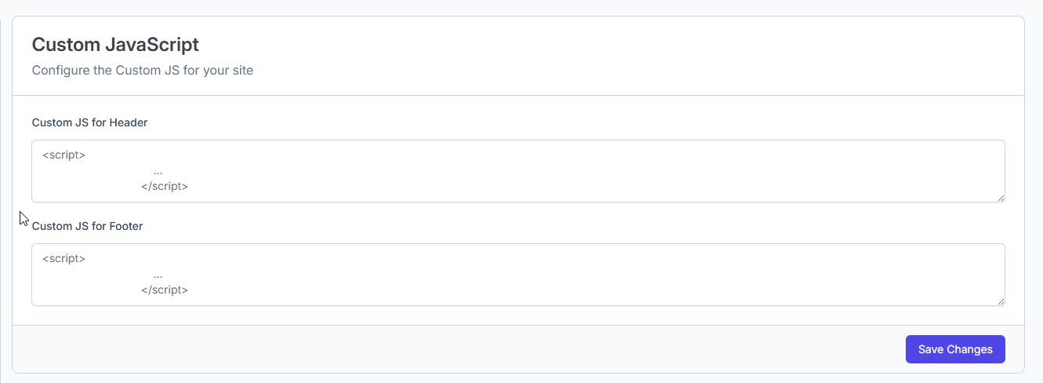Grab the Header textarea resize handle
The height and width of the screenshot is (383, 1043).
click(1001, 198)
